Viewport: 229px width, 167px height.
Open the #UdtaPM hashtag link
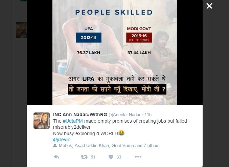[73, 121]
